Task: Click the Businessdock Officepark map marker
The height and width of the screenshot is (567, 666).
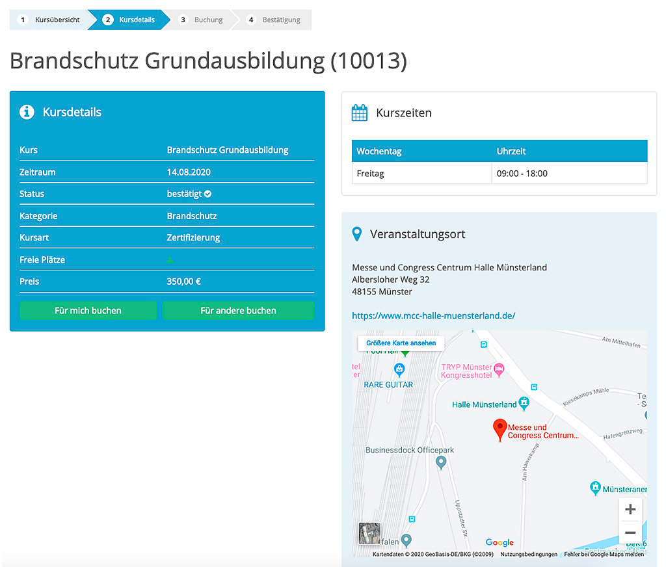Action: click(442, 462)
